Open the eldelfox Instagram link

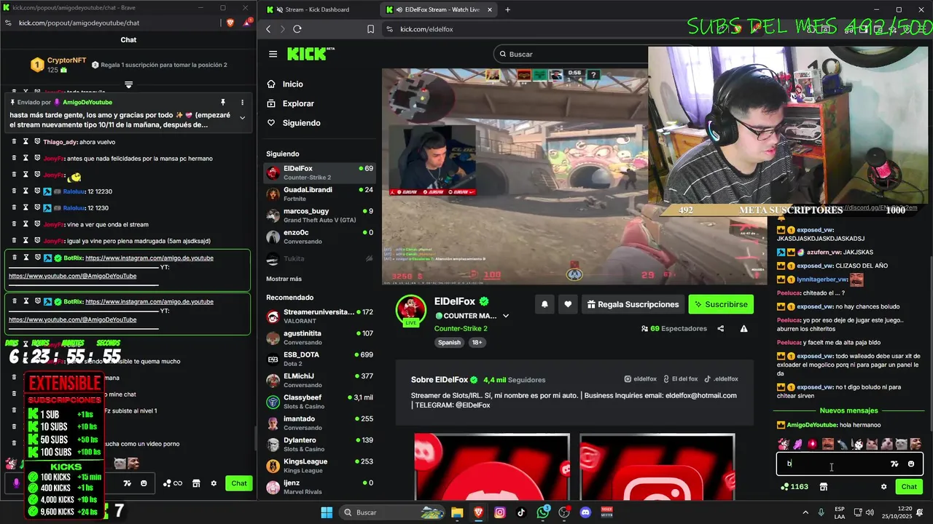point(641,379)
